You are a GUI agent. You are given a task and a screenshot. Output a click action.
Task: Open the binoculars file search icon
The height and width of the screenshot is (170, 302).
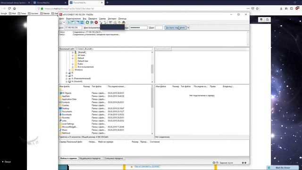pyautogui.click(x=124, y=23)
